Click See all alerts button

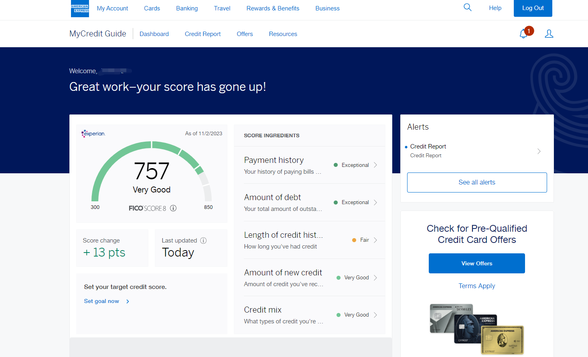click(477, 183)
